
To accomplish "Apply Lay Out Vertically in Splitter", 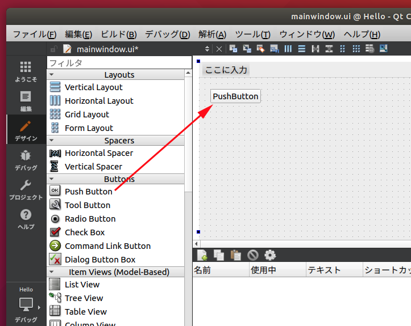I will pyautogui.click(x=329, y=49).
